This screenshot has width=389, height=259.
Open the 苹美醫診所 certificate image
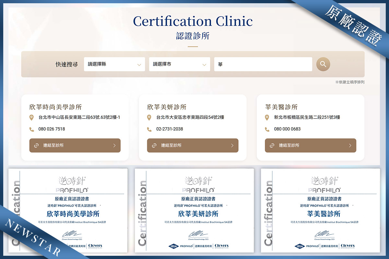(x=320, y=210)
